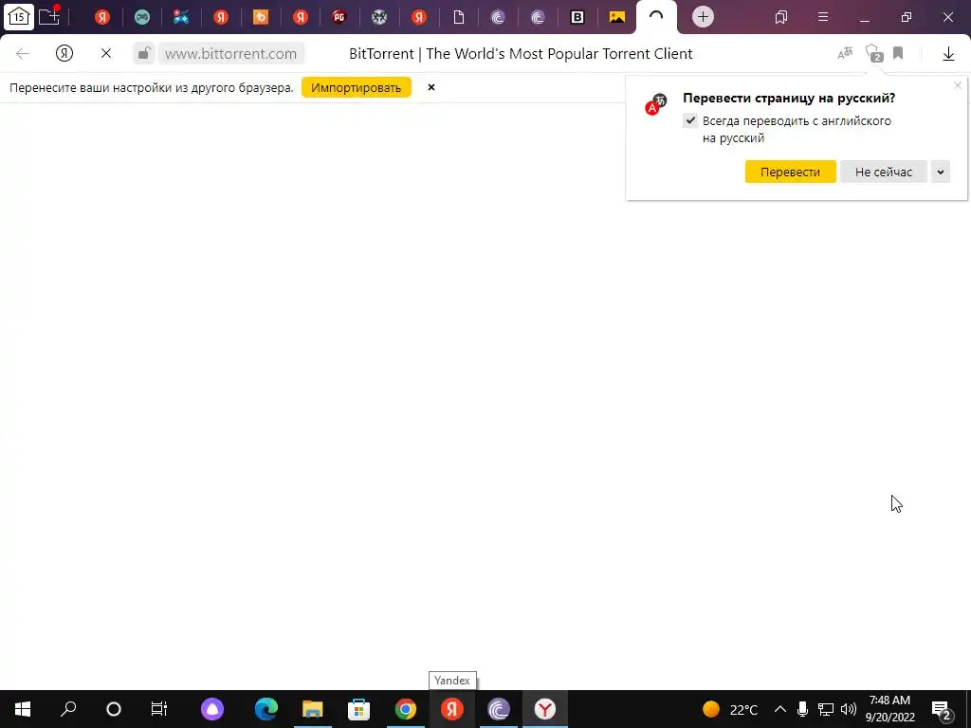Expand dropdown arrow next to Не сейчас
This screenshot has width=971, height=728.
(940, 172)
